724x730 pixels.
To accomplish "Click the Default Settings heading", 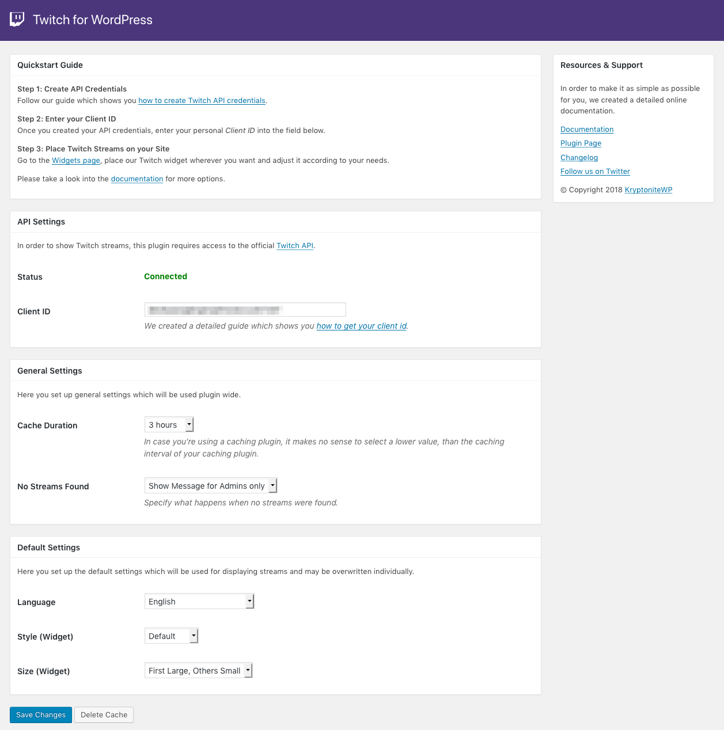I will pos(48,547).
